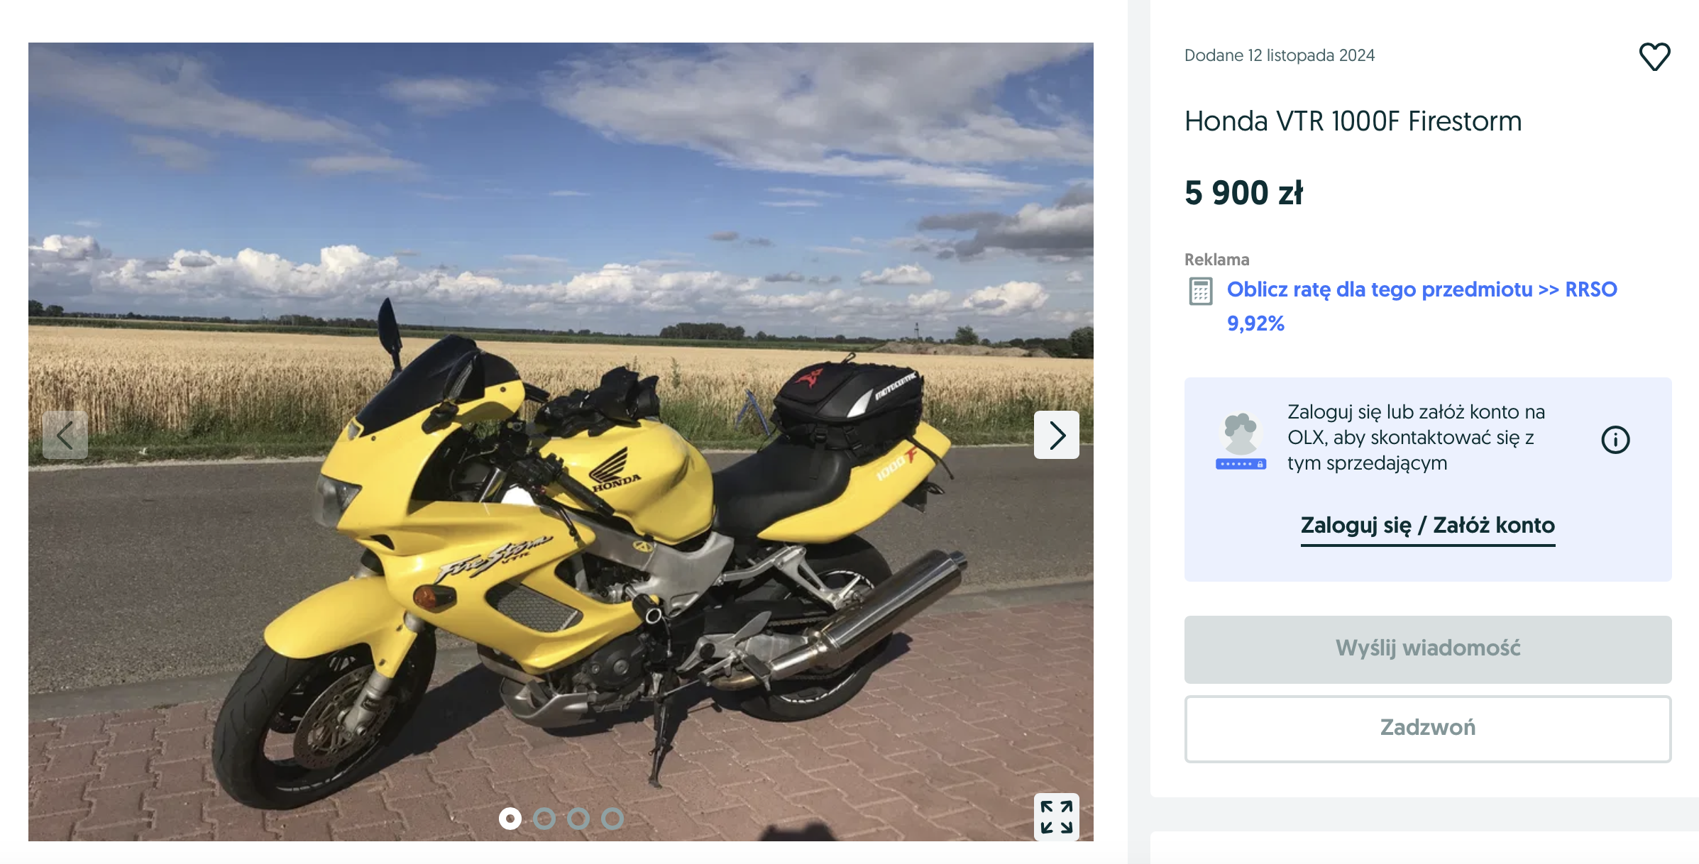Jump to the third gallery photo dot
This screenshot has height=864, width=1699.
[578, 819]
